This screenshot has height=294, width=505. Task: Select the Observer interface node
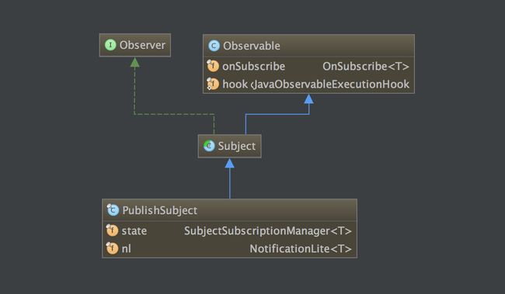click(x=135, y=45)
